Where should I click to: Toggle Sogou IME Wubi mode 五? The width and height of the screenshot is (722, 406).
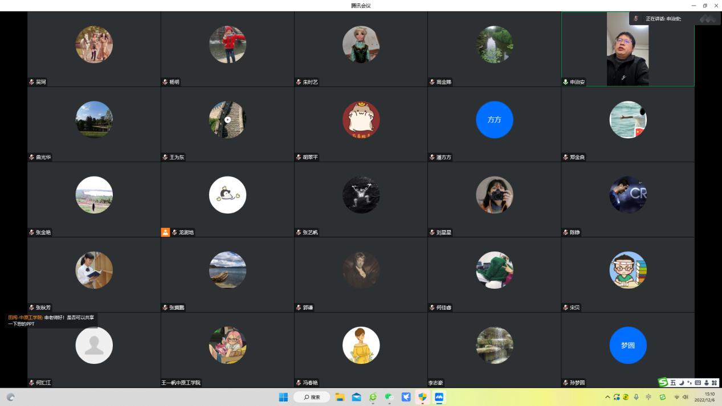tap(673, 383)
